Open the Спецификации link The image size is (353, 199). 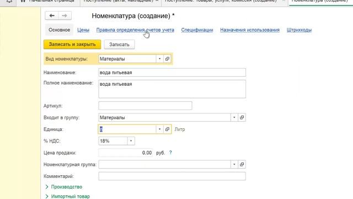point(197,30)
